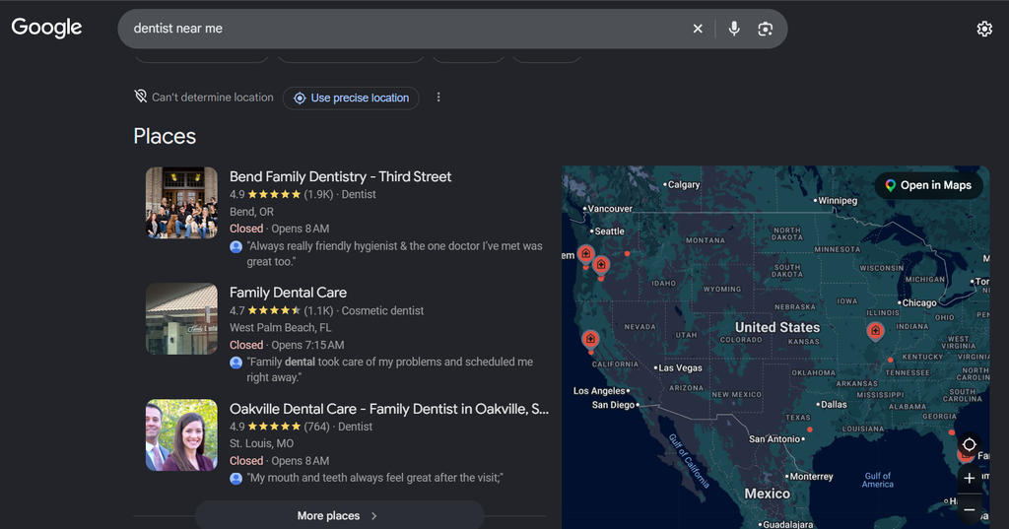The width and height of the screenshot is (1009, 529).
Task: Click 'West Palm Beach, FL' location text
Action: (x=281, y=328)
